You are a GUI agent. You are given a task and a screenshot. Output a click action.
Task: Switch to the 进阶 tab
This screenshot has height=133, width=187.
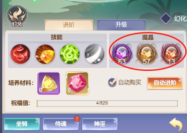[69, 25]
